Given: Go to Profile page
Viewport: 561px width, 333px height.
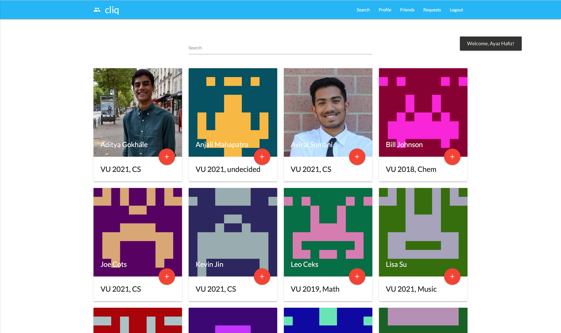Looking at the screenshot, I should (385, 10).
